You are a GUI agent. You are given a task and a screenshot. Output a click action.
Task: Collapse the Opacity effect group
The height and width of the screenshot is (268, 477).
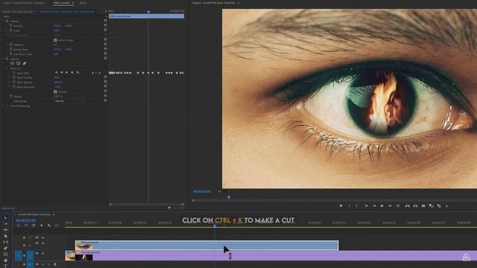point(4,59)
